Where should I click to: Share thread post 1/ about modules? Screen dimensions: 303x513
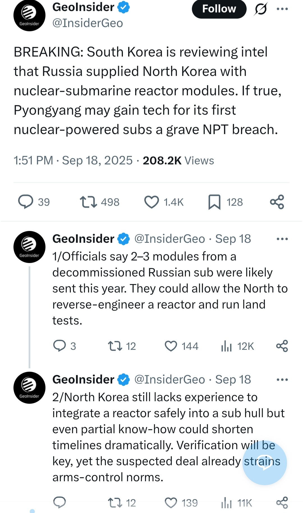282,346
